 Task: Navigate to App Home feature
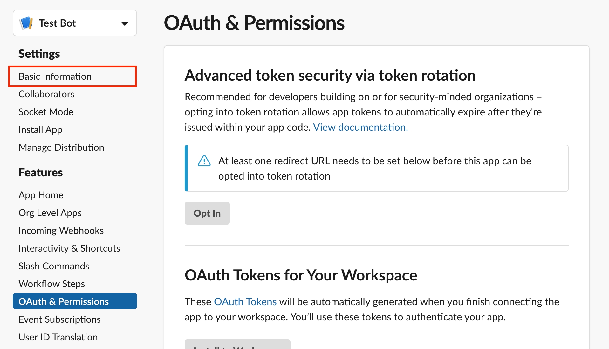pos(41,195)
